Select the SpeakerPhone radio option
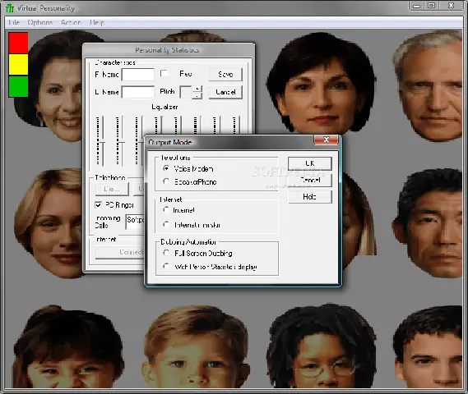The image size is (468, 394). point(166,181)
